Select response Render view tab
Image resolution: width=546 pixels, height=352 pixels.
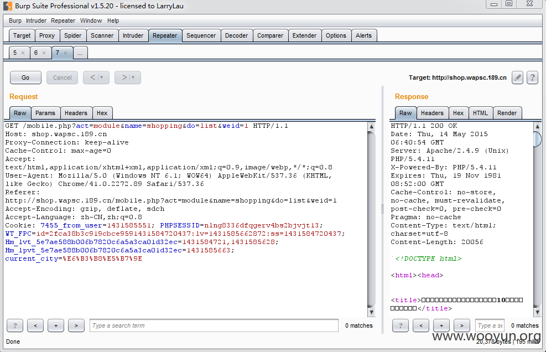[x=507, y=113]
